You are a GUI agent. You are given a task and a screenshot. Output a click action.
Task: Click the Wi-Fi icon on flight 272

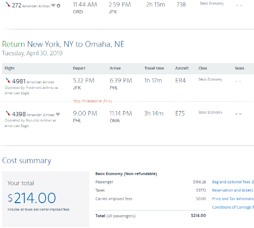pos(53,6)
